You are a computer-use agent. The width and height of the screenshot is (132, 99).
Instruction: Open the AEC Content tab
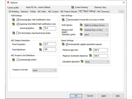53,12
